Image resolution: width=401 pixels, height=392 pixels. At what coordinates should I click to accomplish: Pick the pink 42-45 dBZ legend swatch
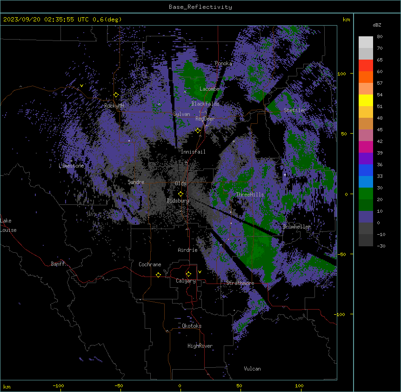point(366,135)
